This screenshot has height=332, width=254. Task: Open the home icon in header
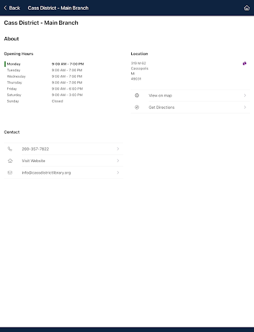247,8
